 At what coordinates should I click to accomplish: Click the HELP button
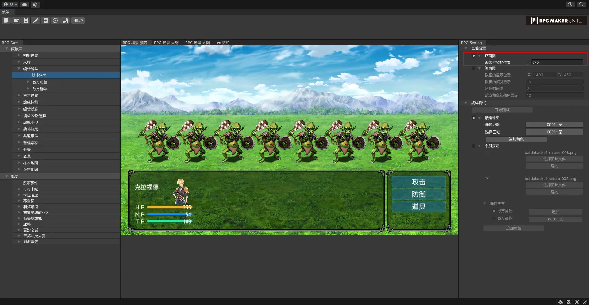click(78, 21)
